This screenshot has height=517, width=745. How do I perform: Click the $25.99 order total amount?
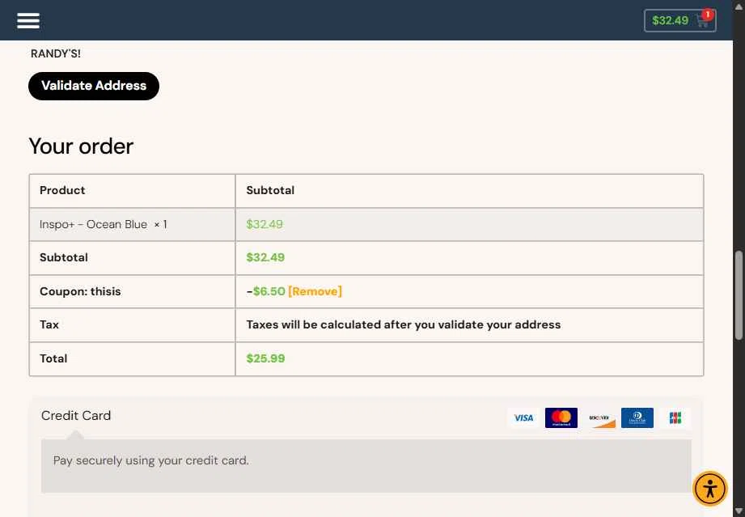coord(265,358)
